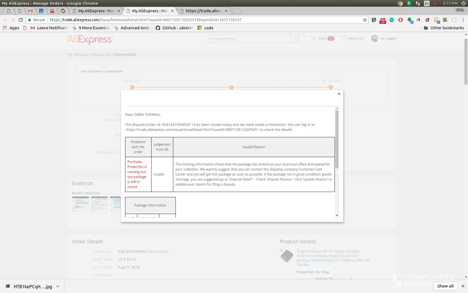Click the search magnifier icon on AliExpress
This screenshot has width=468, height=293.
(x=297, y=39)
